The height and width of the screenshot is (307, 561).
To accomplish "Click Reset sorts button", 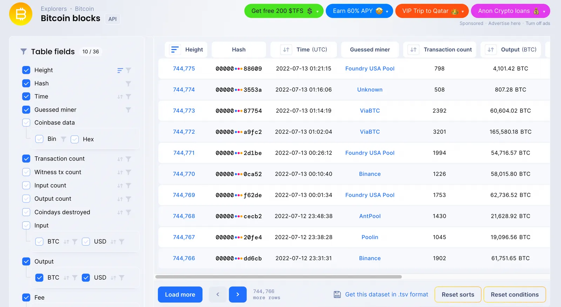I will 458,294.
